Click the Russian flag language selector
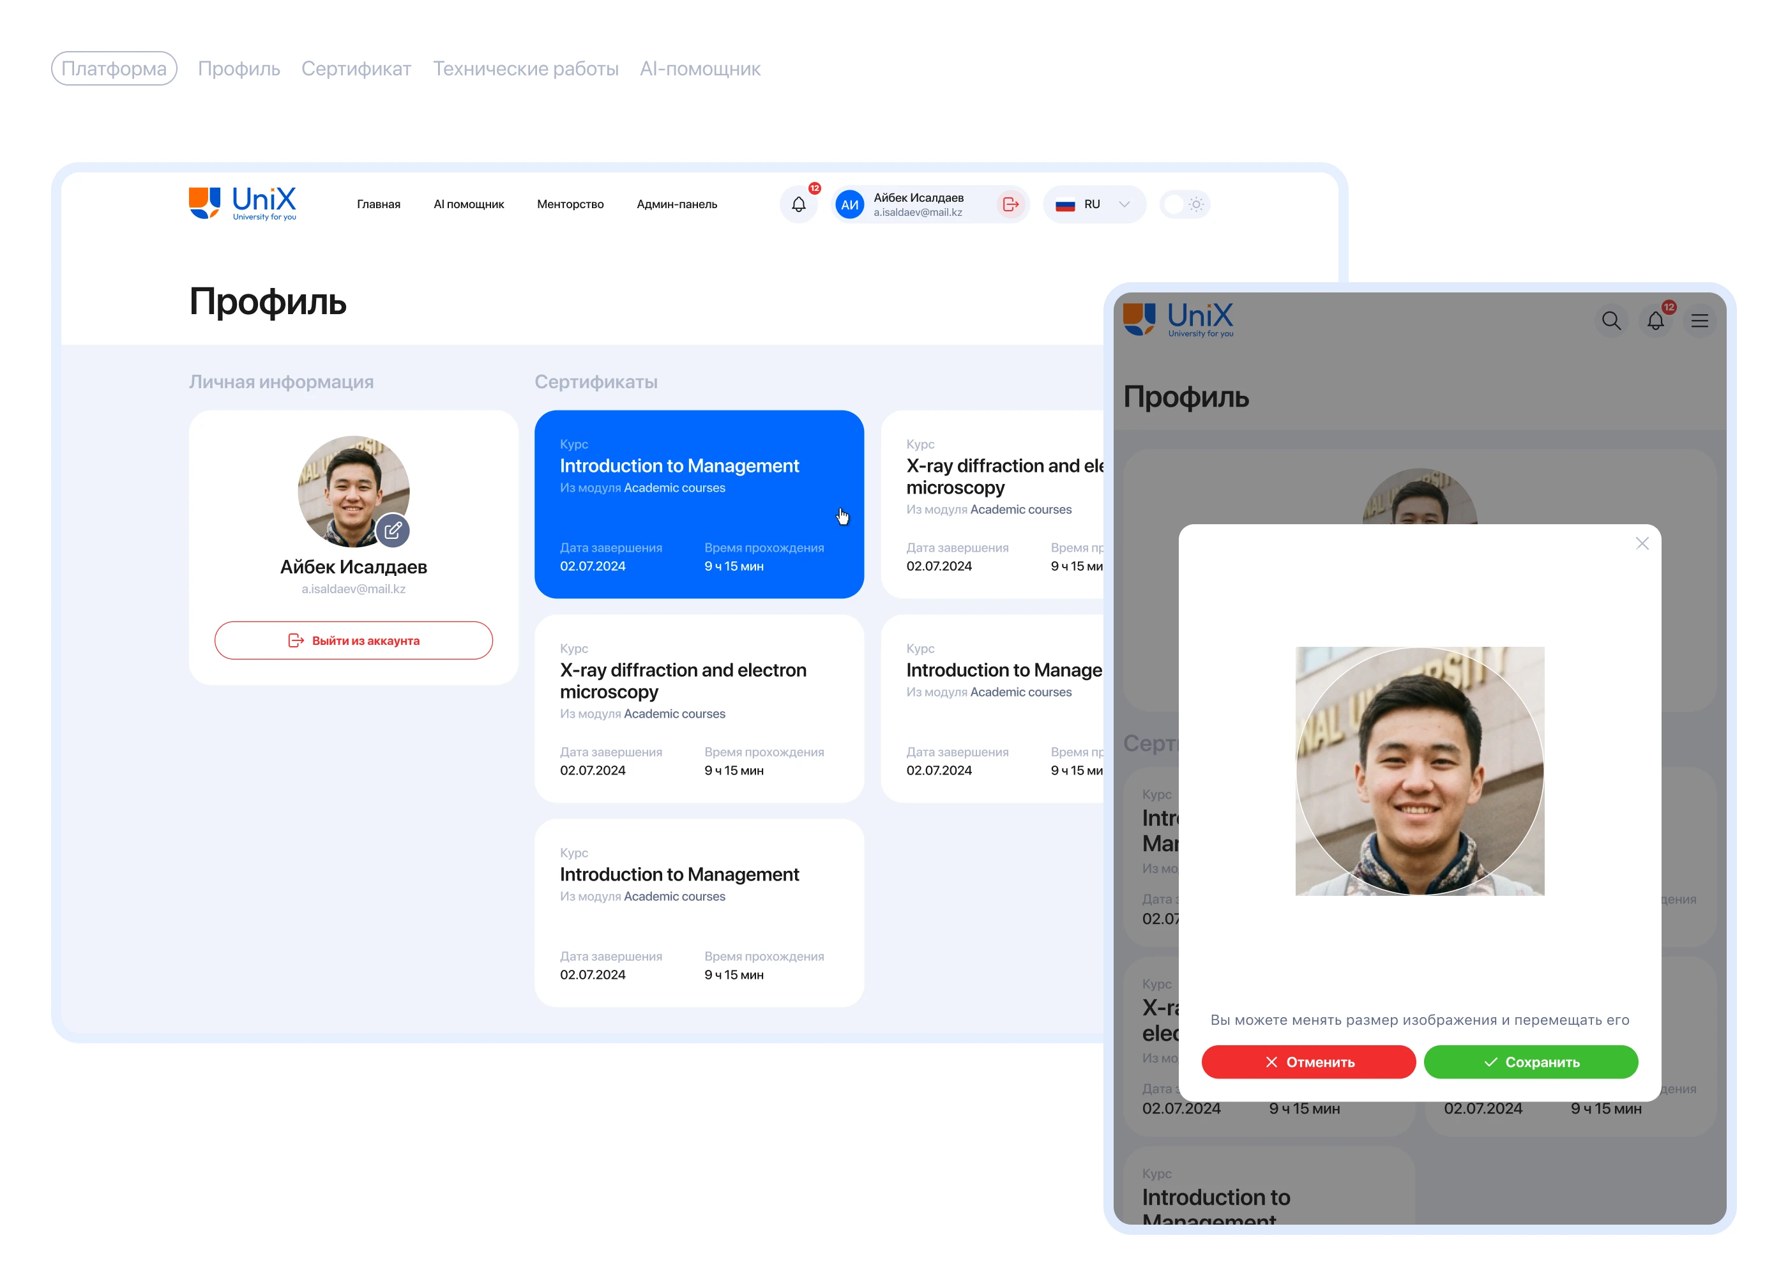The image size is (1788, 1277). coord(1065,205)
